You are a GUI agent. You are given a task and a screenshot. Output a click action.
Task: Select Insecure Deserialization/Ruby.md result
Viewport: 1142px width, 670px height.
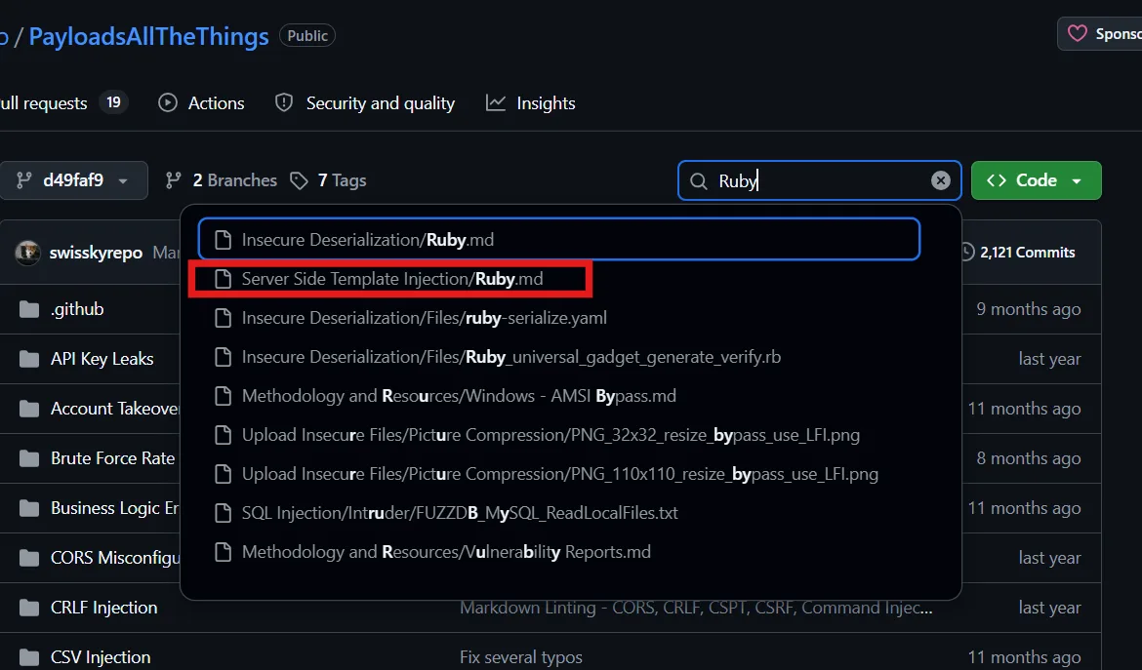pos(558,239)
